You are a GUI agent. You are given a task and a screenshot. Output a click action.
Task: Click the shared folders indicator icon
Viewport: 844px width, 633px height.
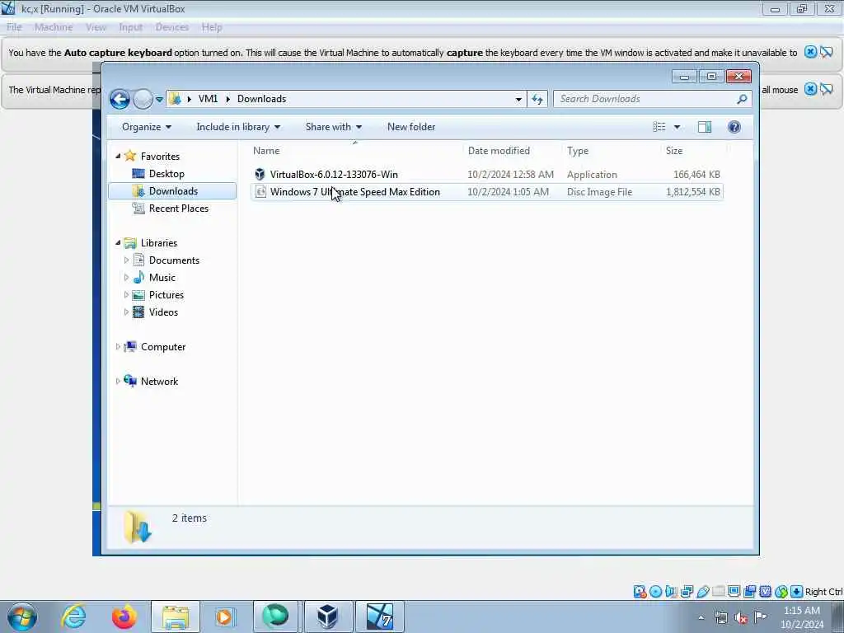[718, 592]
